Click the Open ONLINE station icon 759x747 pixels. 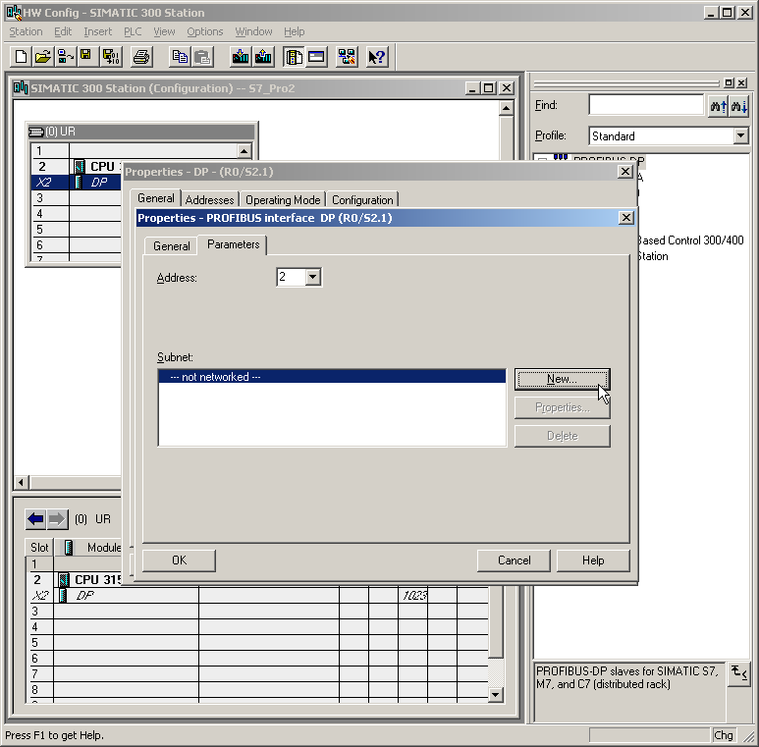(x=65, y=57)
